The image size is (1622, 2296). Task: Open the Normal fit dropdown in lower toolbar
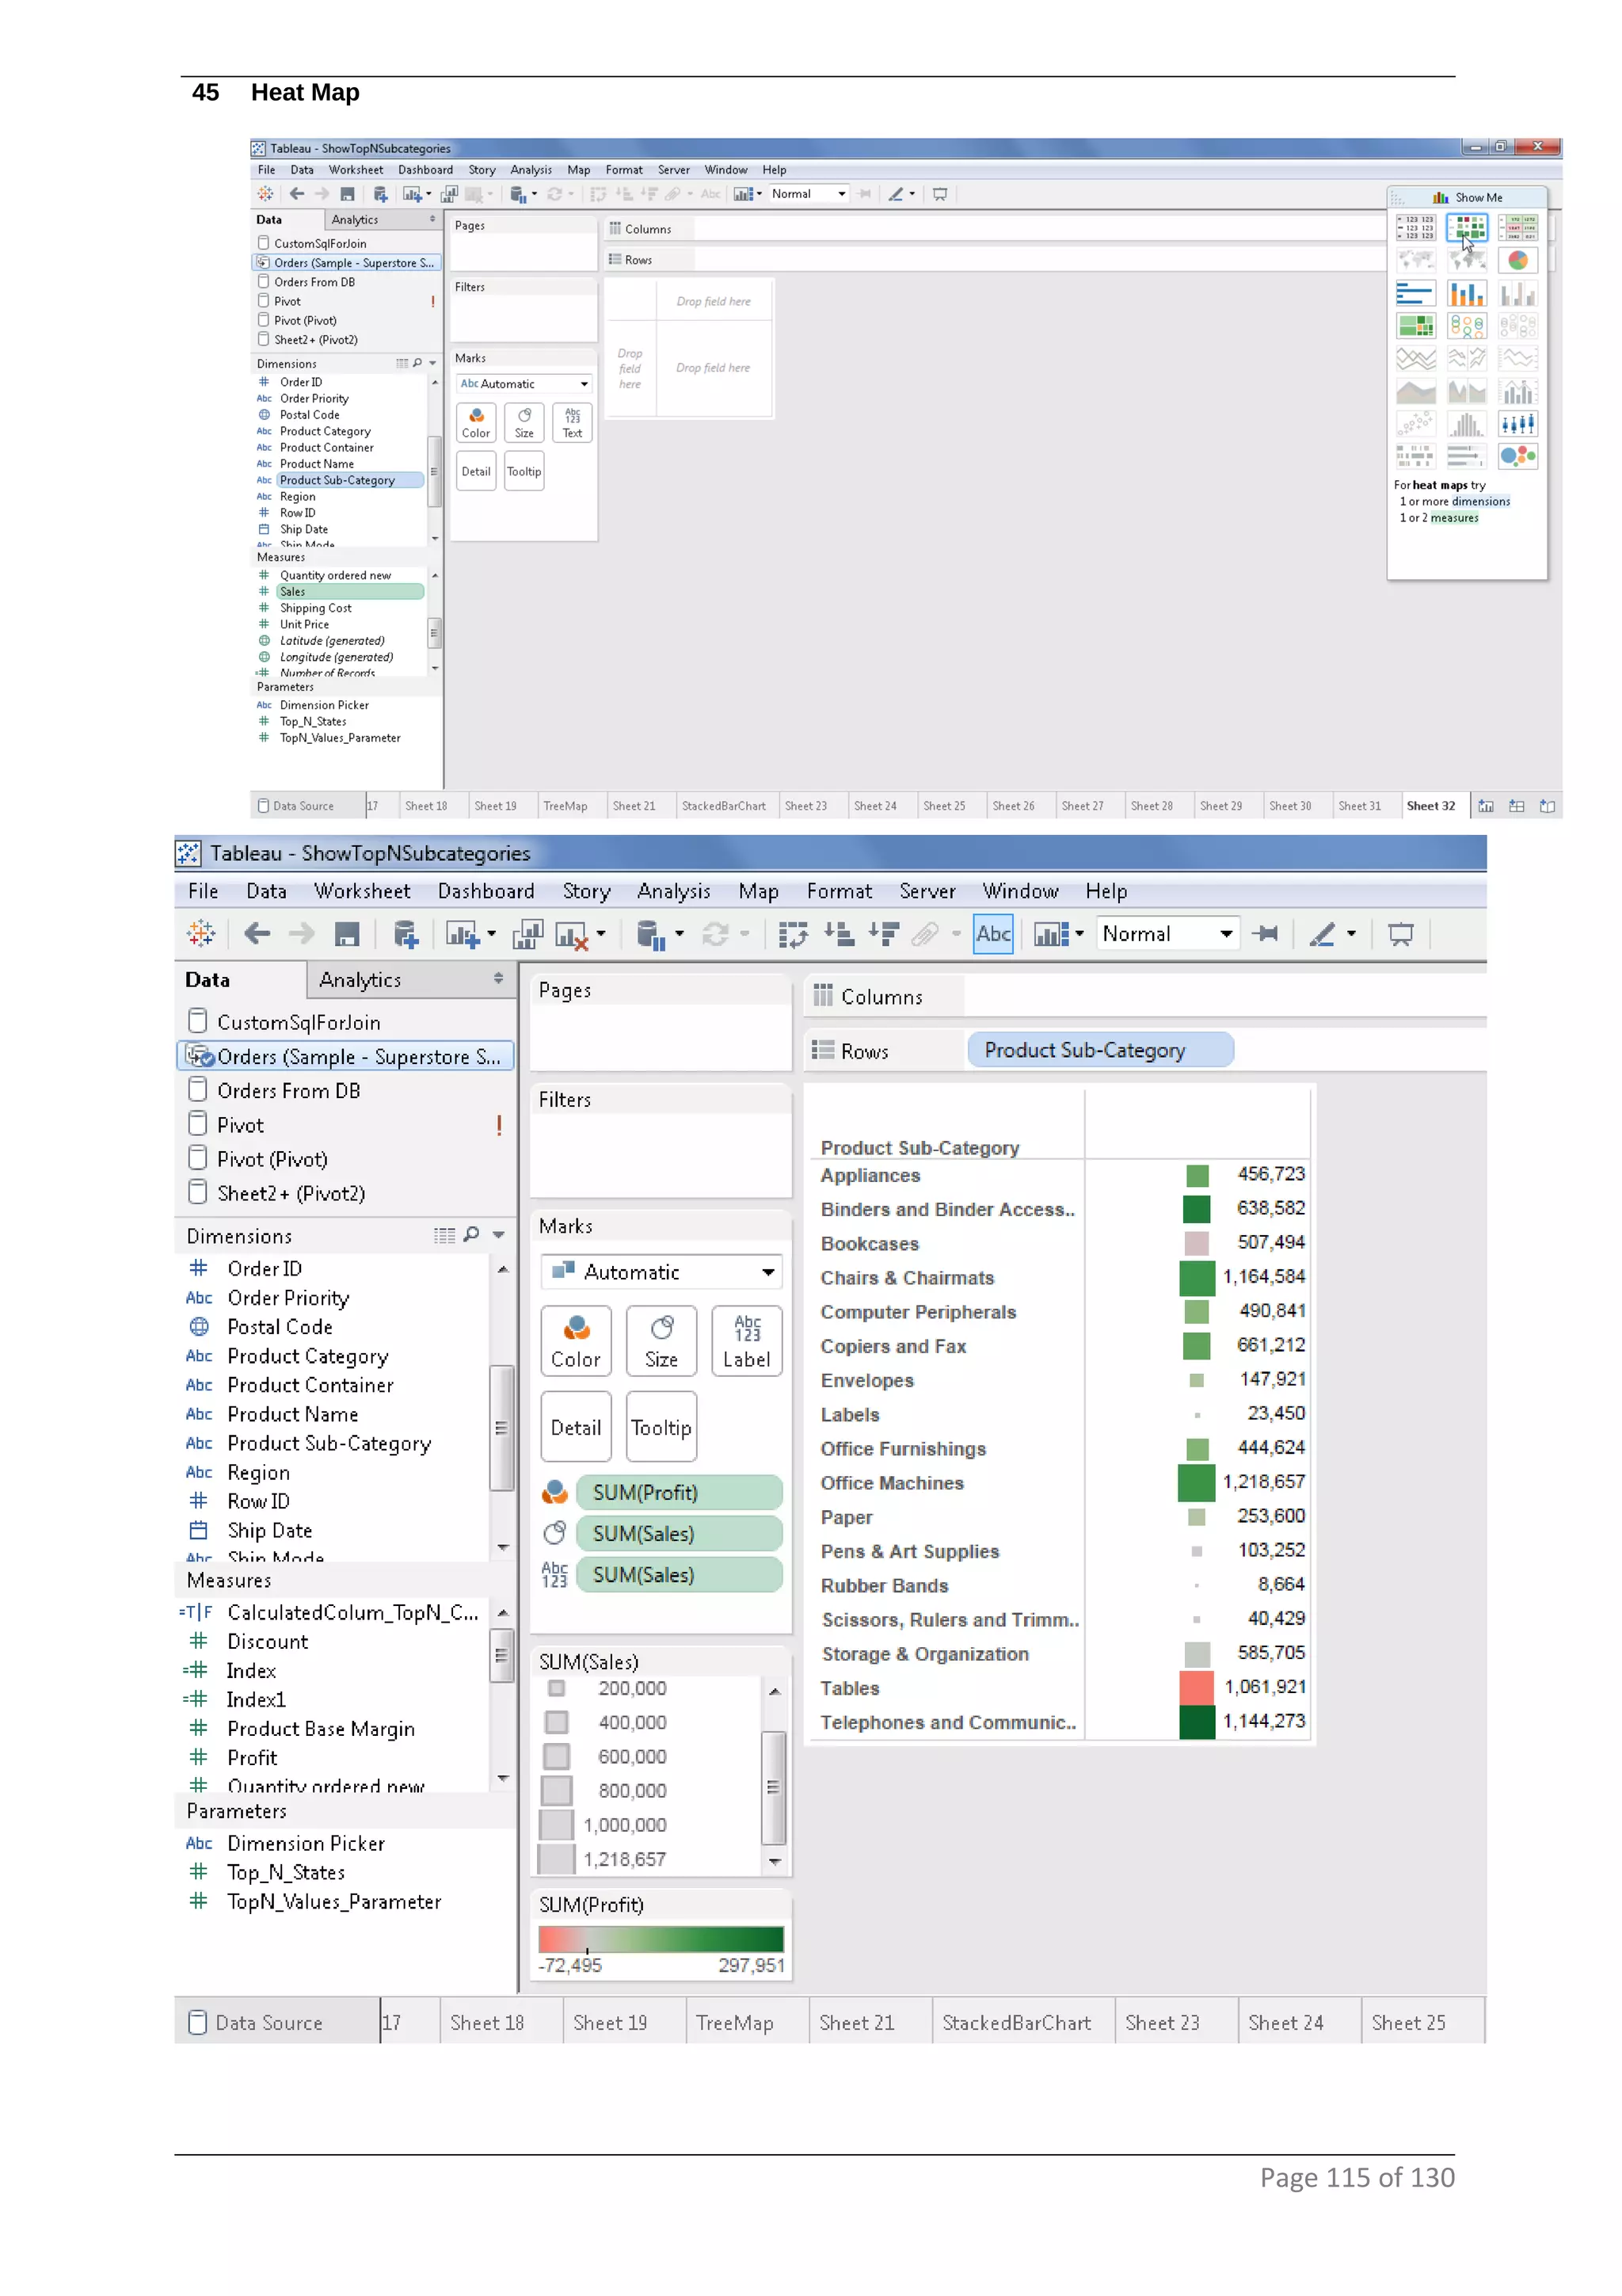[1167, 934]
